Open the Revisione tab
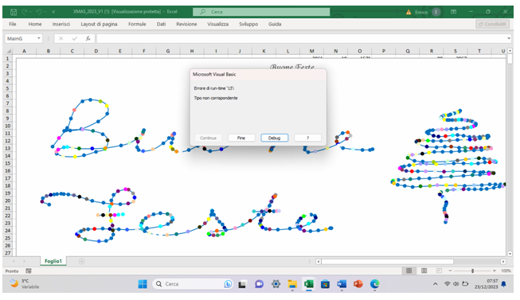520x300 pixels. click(186, 24)
